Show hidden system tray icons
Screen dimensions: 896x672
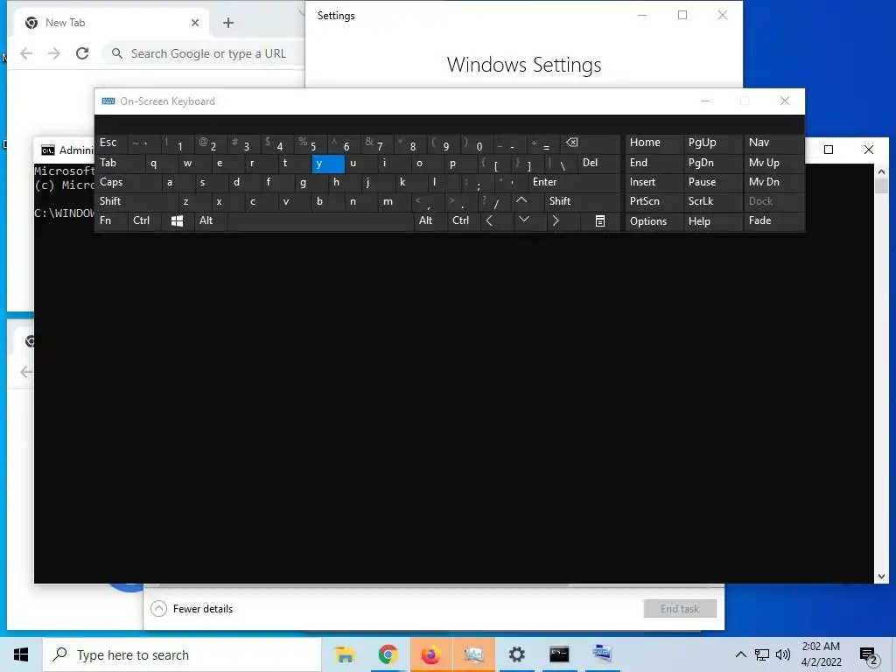coord(740,654)
